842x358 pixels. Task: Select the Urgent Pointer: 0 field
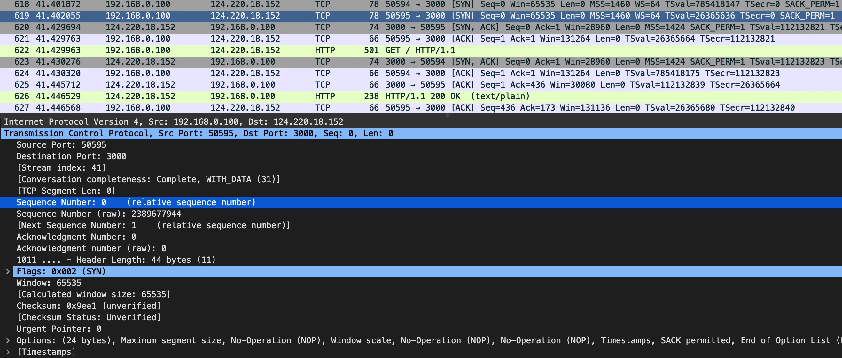421,329
